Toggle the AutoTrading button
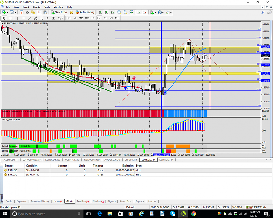This screenshot has width=273, height=218. (85, 12)
